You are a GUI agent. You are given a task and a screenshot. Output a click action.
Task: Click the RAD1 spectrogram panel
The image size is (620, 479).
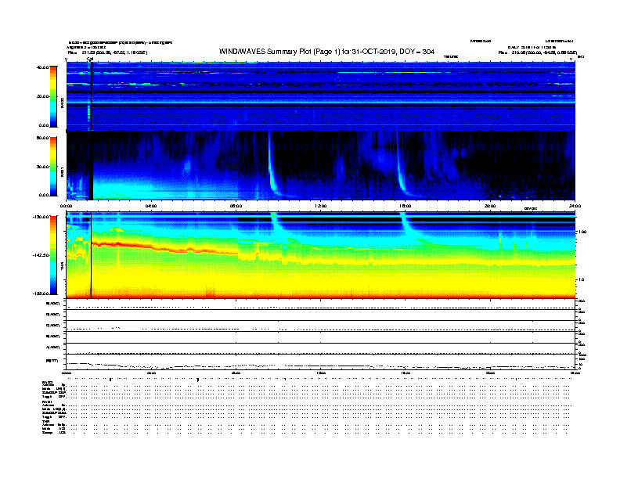[x=321, y=165]
